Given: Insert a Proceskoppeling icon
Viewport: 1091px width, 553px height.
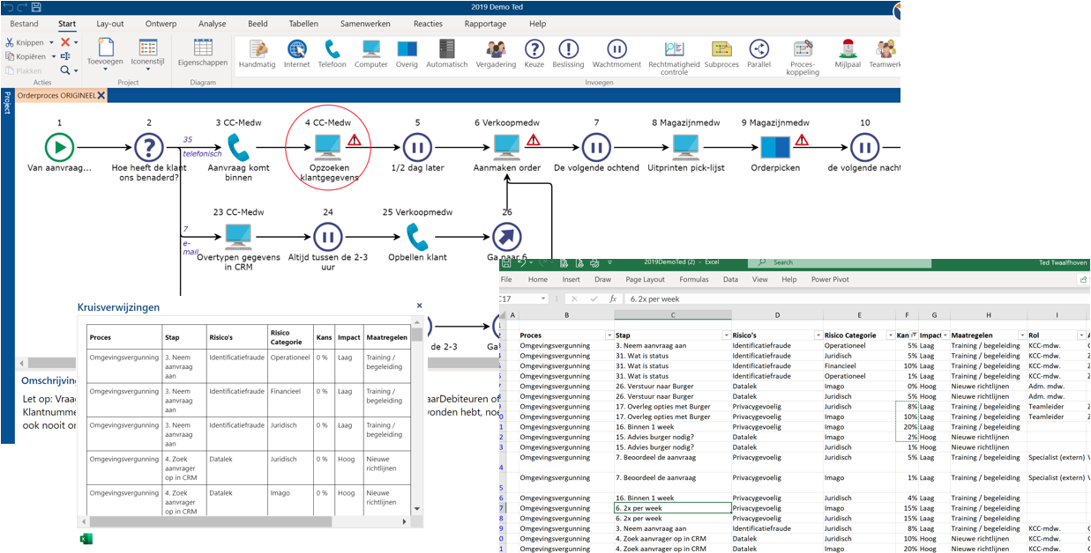Looking at the screenshot, I should click(x=803, y=56).
